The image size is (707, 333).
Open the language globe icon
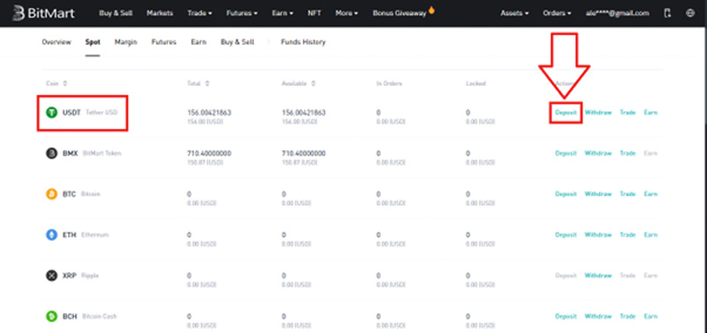[690, 13]
